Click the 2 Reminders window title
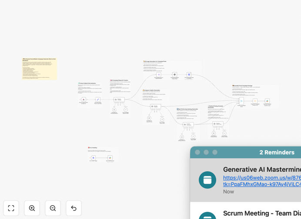 point(277,152)
